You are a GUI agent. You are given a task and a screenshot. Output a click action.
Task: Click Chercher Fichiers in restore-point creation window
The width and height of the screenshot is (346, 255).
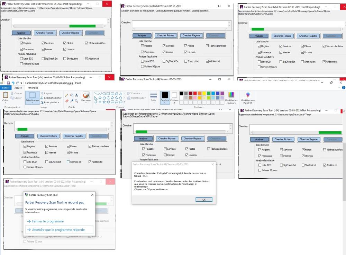(x=165, y=35)
